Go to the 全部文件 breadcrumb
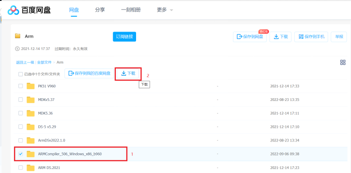 point(44,63)
